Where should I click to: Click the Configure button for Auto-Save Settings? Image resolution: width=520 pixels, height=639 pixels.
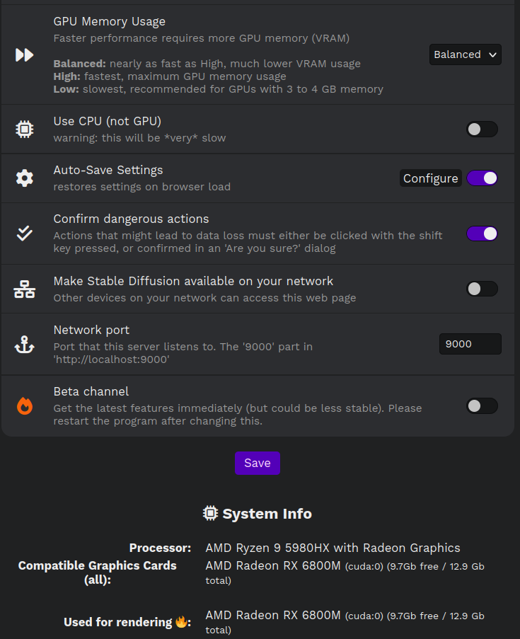[x=430, y=178]
